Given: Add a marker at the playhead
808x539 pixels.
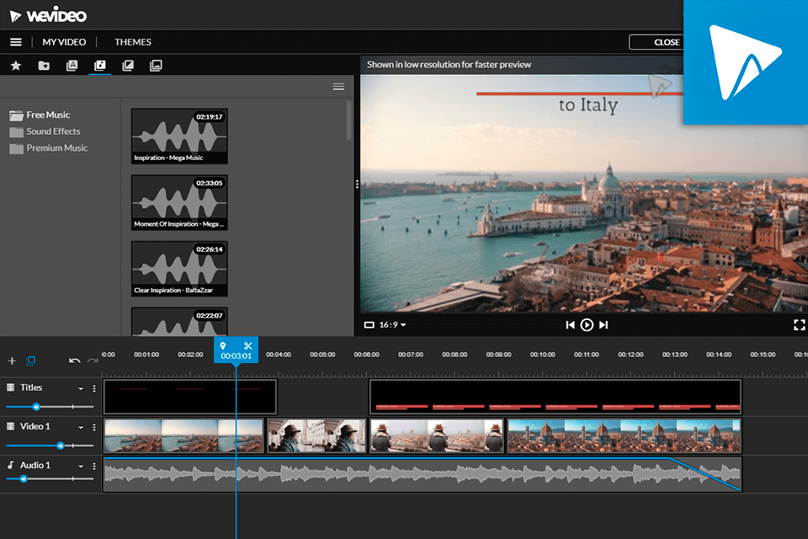Looking at the screenshot, I should coord(223,345).
